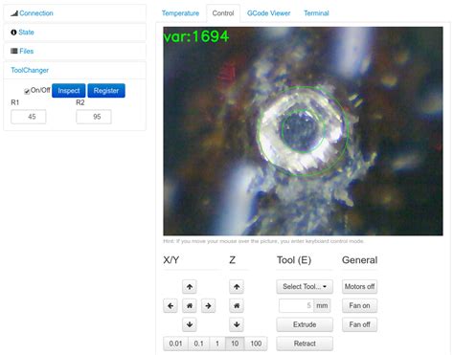Switch to the Temperature tab
This screenshot has height=355, width=454.
[x=180, y=13]
